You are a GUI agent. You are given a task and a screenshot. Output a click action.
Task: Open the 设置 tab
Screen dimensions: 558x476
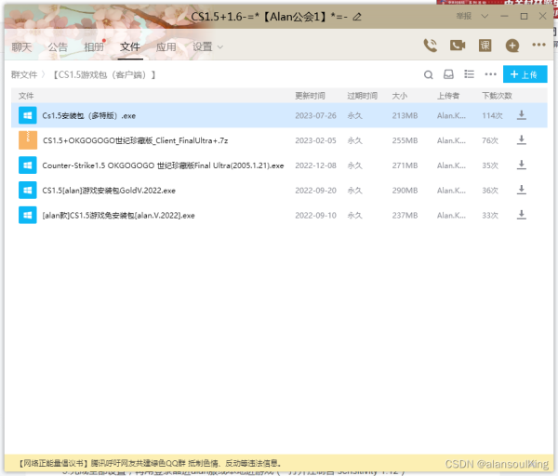pyautogui.click(x=203, y=47)
